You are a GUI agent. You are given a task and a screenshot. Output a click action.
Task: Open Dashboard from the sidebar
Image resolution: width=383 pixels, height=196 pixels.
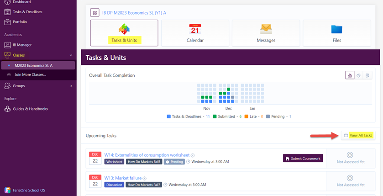[22, 2]
